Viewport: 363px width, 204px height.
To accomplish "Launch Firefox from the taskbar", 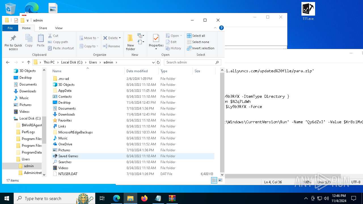I will point(144,198).
